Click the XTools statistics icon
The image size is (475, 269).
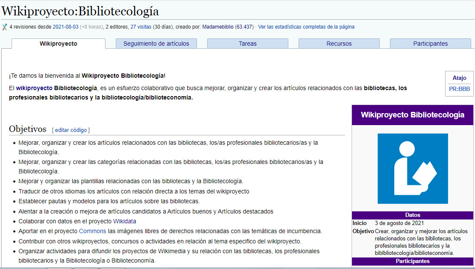(x=5, y=27)
